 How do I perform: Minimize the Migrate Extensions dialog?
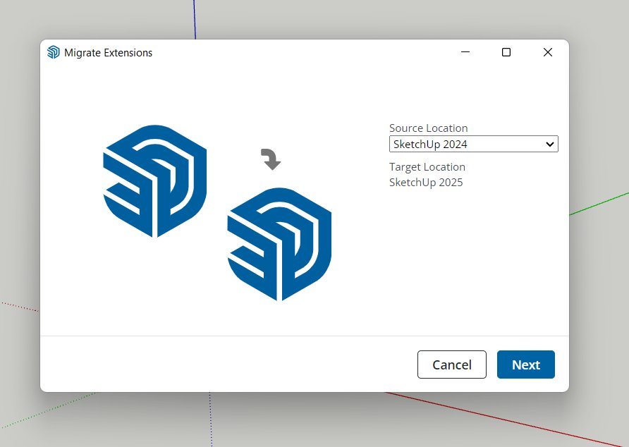[x=465, y=52]
